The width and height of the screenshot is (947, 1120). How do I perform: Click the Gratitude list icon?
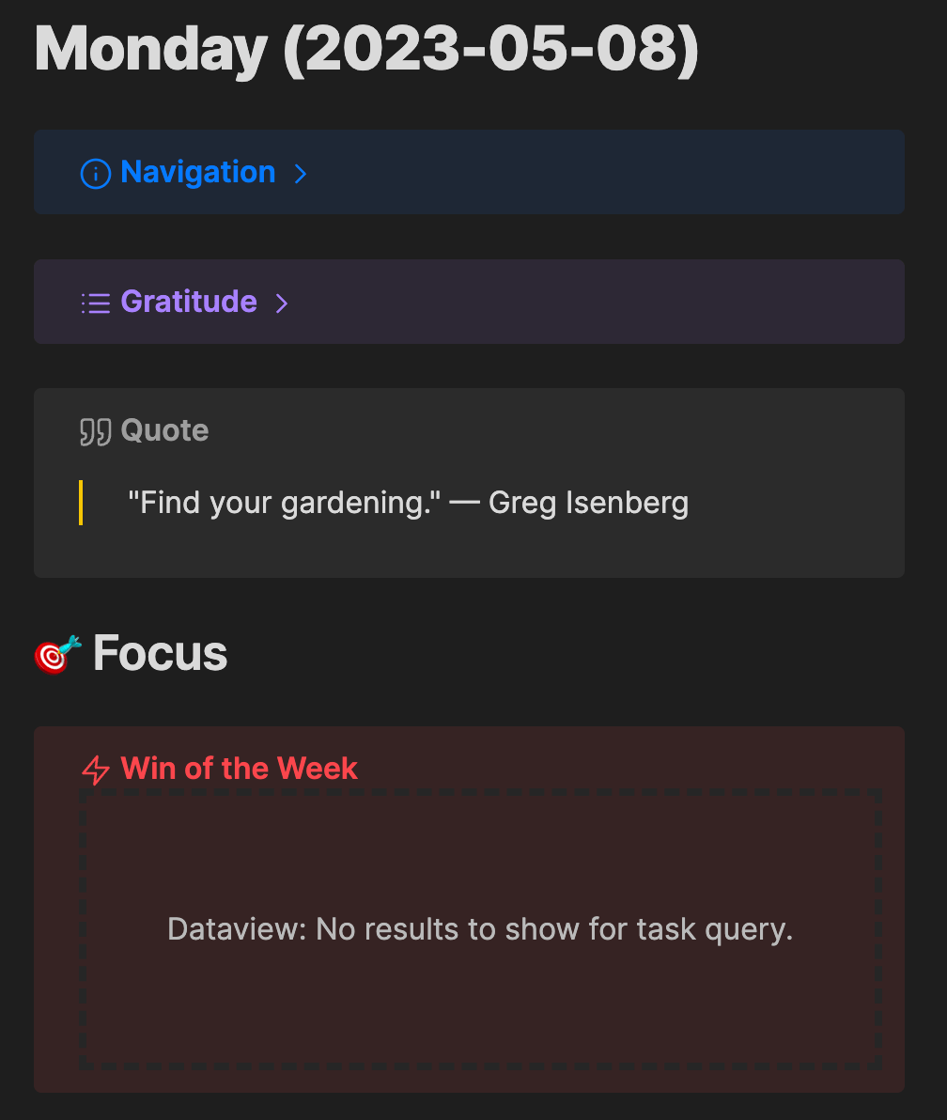[x=96, y=303]
